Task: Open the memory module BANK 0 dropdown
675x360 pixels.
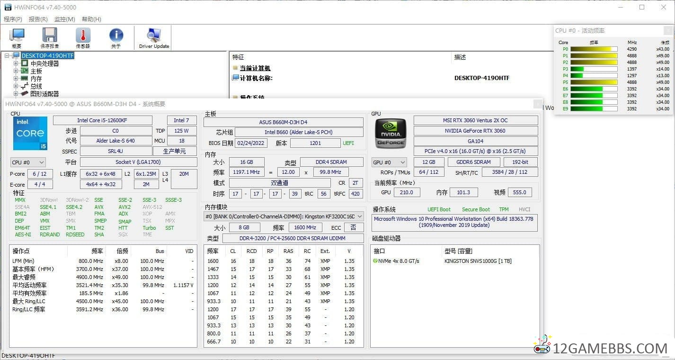Action: [x=284, y=216]
